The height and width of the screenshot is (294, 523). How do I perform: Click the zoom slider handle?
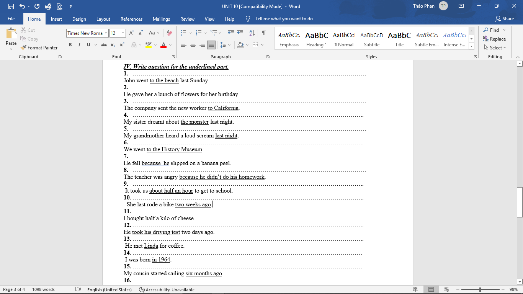point(480,290)
